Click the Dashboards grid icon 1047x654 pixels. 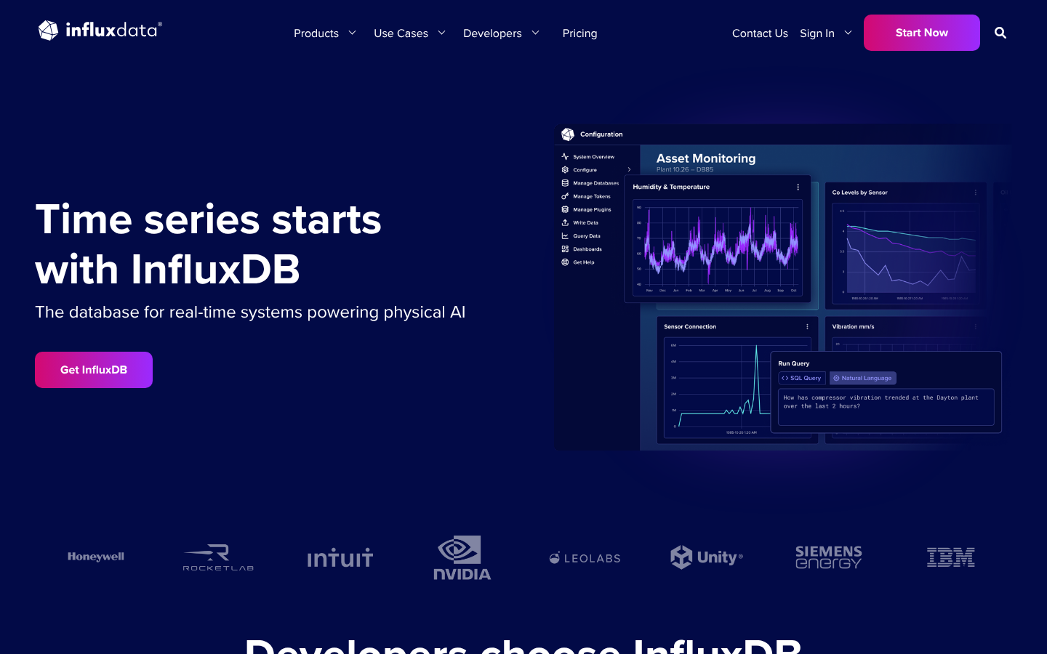pos(565,249)
